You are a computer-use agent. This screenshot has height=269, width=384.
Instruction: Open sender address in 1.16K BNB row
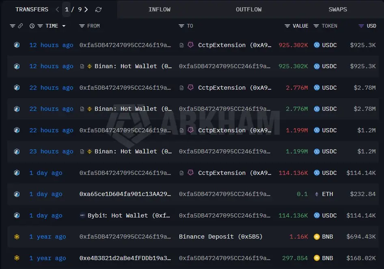[x=125, y=237]
